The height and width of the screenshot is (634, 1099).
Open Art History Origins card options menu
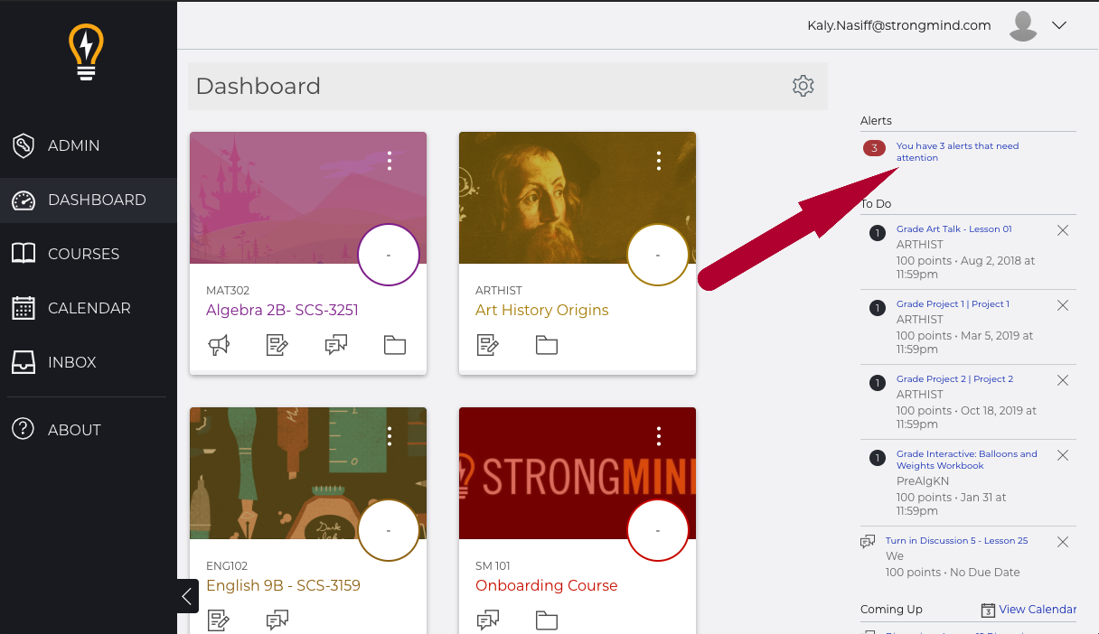tap(659, 161)
